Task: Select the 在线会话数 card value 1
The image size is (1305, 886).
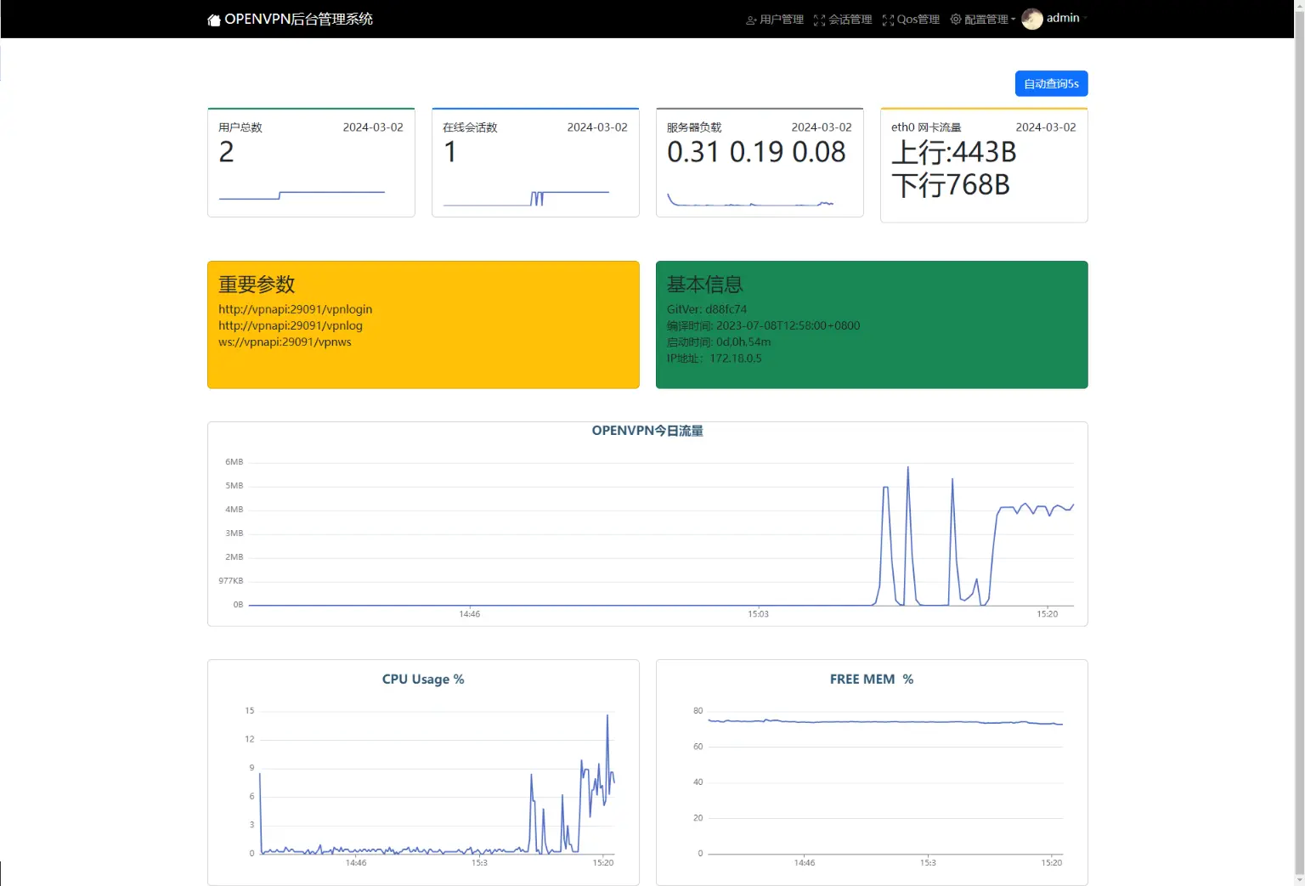Action: (x=449, y=152)
